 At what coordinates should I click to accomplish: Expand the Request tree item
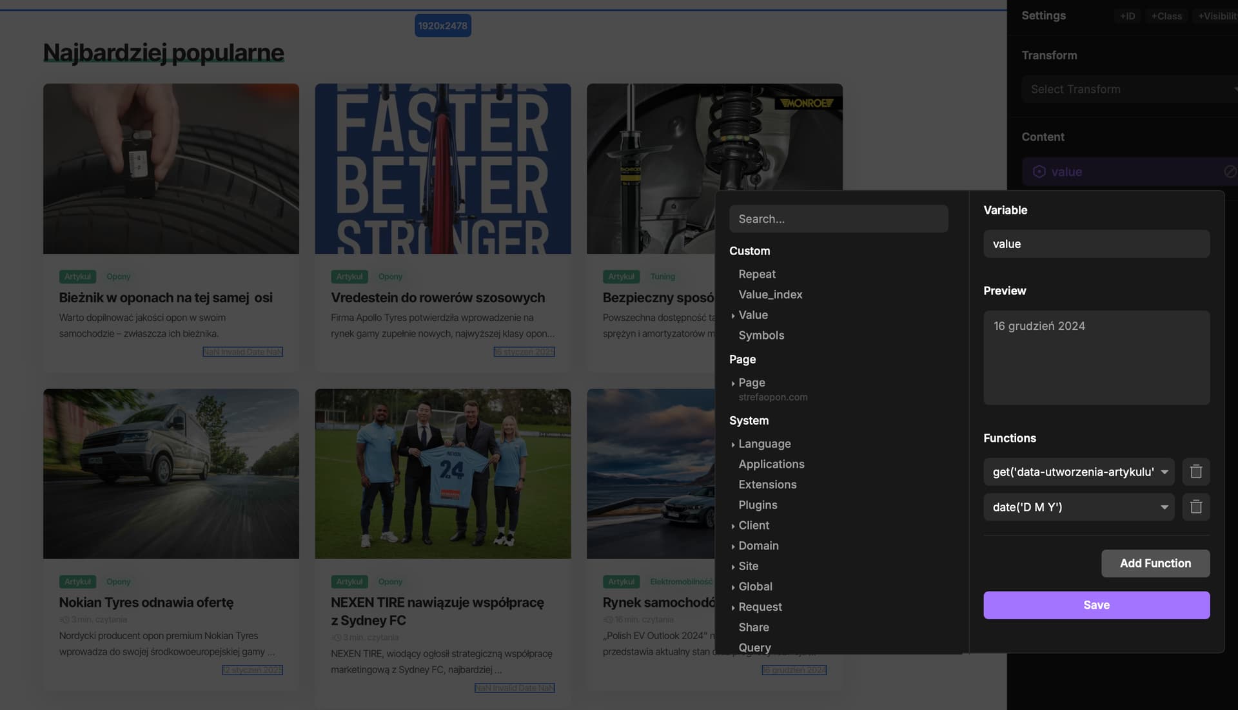733,608
